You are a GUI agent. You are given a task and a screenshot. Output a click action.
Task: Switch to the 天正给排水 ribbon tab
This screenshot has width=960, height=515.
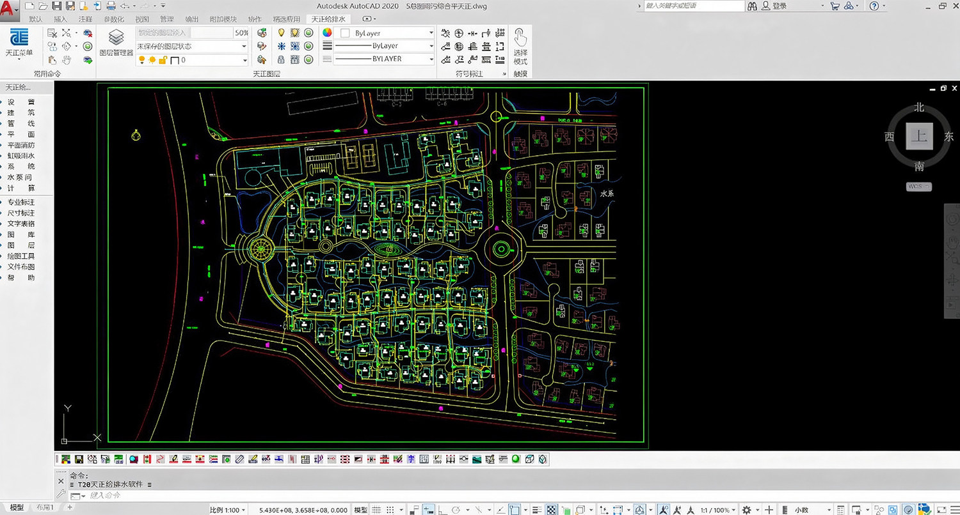[x=328, y=19]
